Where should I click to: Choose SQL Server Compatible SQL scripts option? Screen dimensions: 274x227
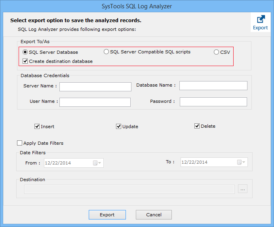pos(106,52)
